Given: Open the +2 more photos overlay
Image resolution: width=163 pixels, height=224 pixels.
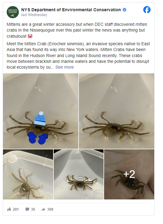Looking at the screenshot, I should (x=129, y=174).
